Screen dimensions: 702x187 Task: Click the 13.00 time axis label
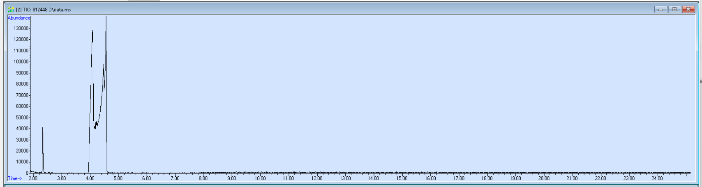click(x=345, y=178)
